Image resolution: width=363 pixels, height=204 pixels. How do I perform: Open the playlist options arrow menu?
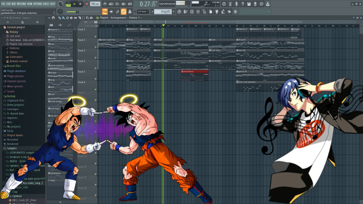[x=49, y=18]
